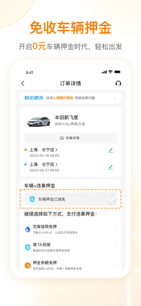Toggle the 车辆押金已减免 checkmark
The height and width of the screenshot is (306, 141).
112,199
